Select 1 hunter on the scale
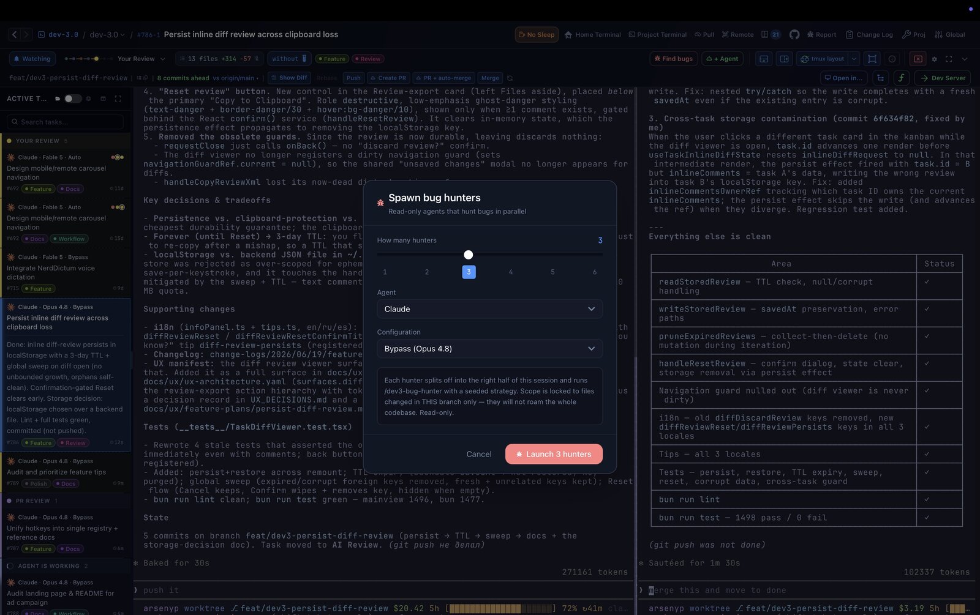This screenshot has width=980, height=615. pyautogui.click(x=385, y=272)
